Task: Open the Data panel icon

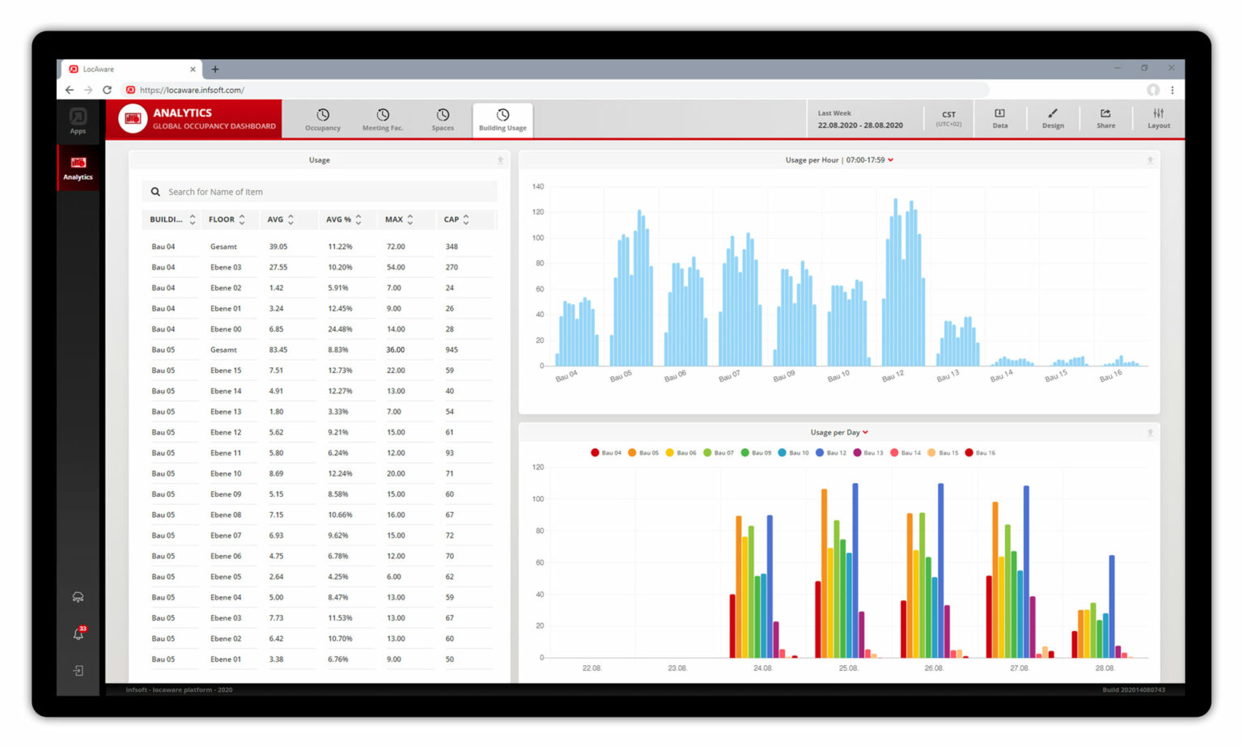Action: tap(1000, 119)
